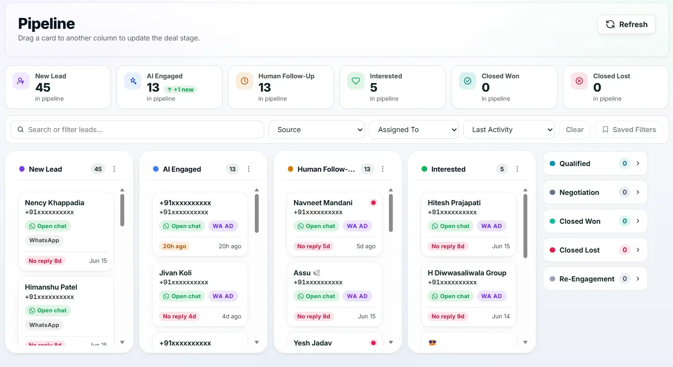Expand the Qualified stage
The height and width of the screenshot is (367, 673).
pyautogui.click(x=595, y=163)
